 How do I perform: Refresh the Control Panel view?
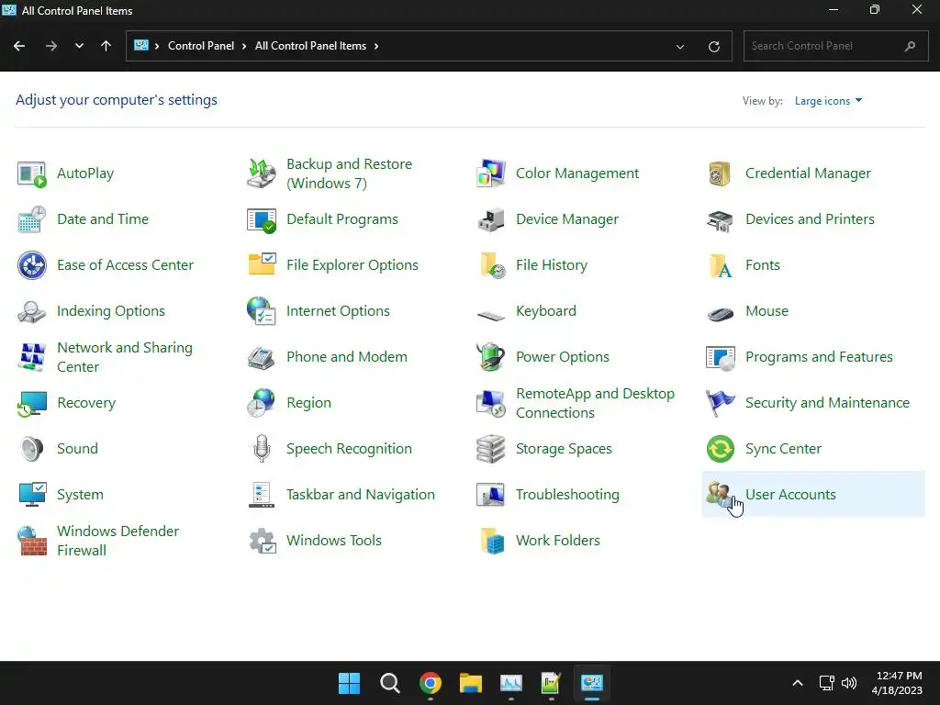713,46
